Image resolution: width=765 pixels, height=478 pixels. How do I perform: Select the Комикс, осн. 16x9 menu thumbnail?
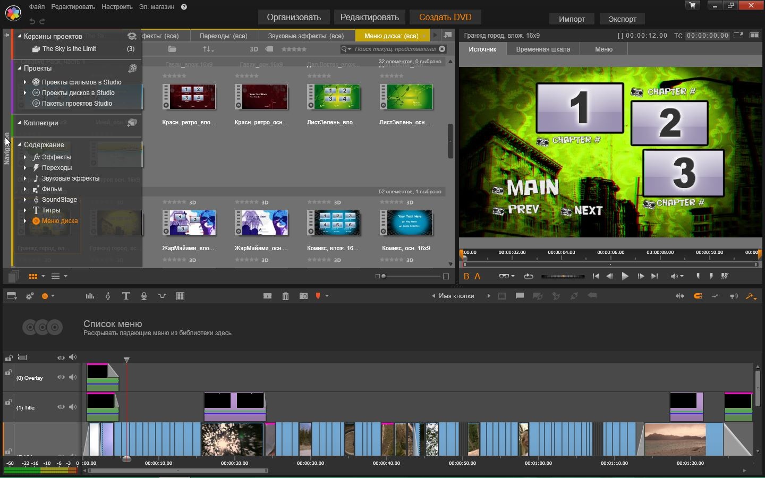pyautogui.click(x=406, y=223)
